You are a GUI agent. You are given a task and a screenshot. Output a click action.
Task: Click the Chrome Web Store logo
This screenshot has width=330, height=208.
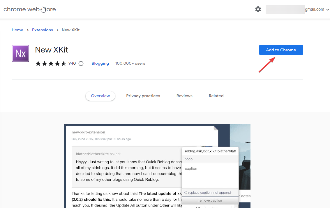[29, 9]
